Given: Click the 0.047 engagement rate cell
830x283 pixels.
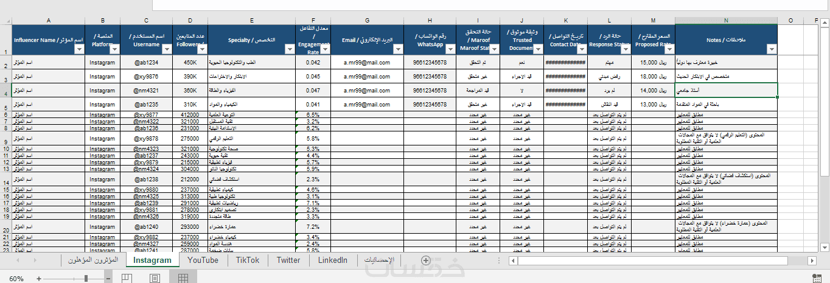Looking at the screenshot, I should click(313, 90).
